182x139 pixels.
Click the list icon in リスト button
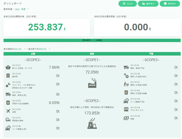pos(124,4)
